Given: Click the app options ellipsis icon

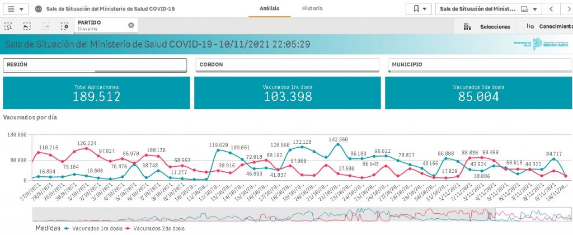Looking at the screenshot, I should coord(39,9).
